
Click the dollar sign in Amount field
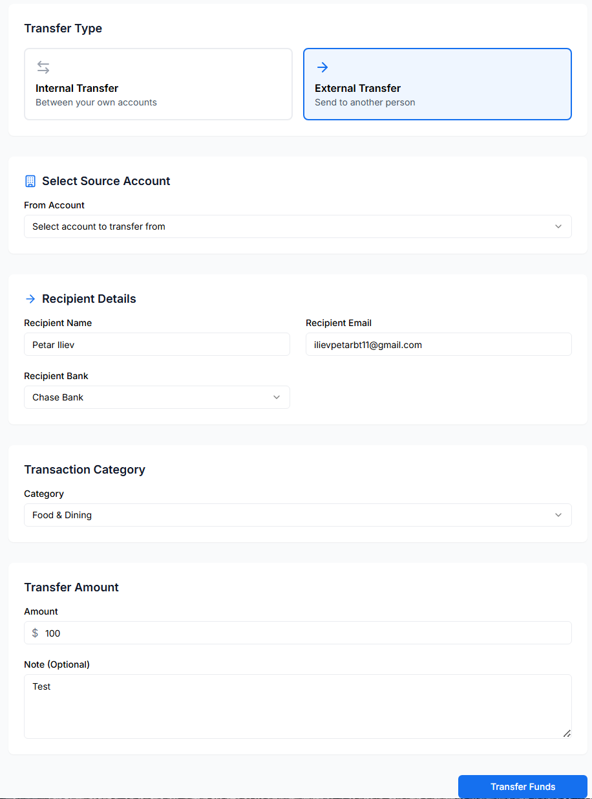tap(35, 633)
